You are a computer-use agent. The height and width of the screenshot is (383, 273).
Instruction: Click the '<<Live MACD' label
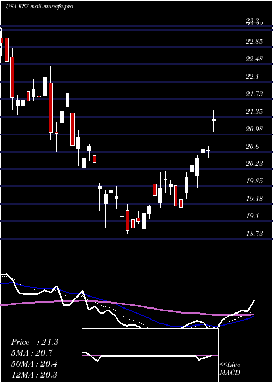coord(230,368)
